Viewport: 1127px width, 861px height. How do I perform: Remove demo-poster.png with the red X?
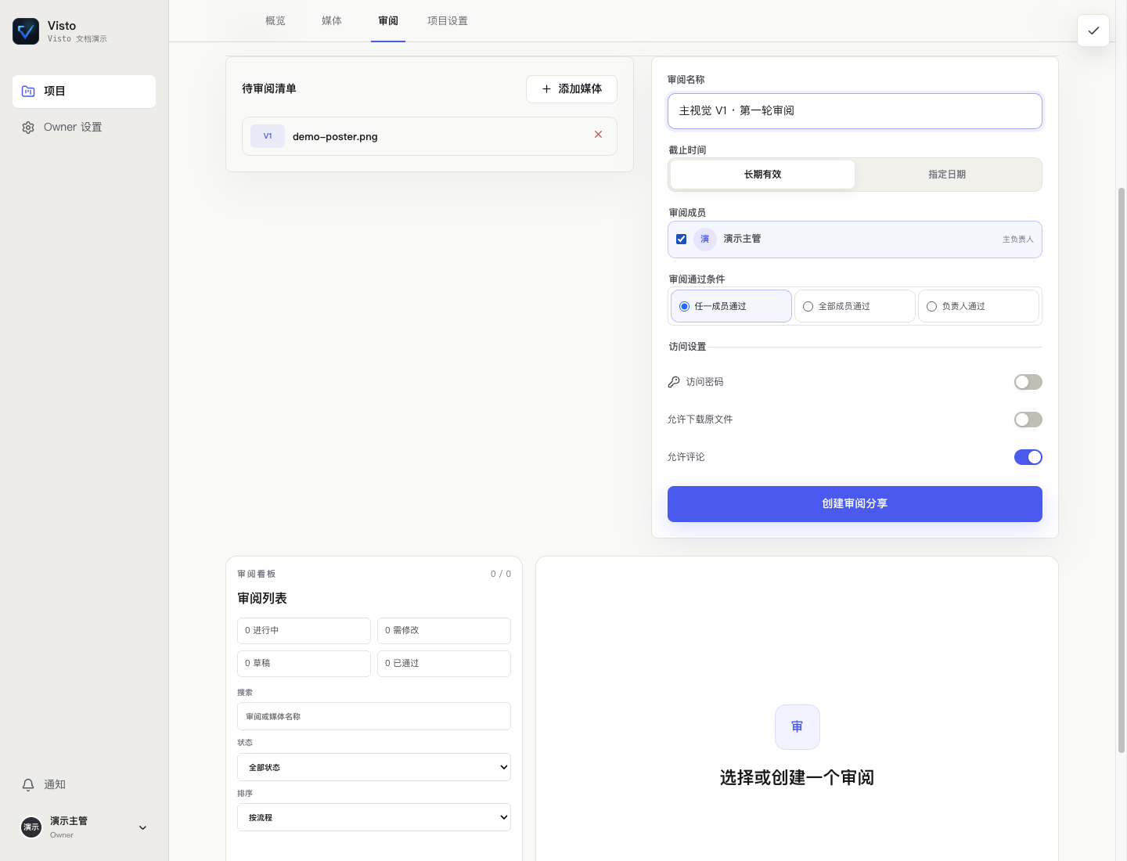click(x=598, y=135)
